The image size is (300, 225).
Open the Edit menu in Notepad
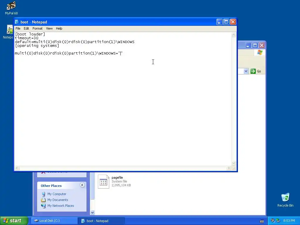26,28
